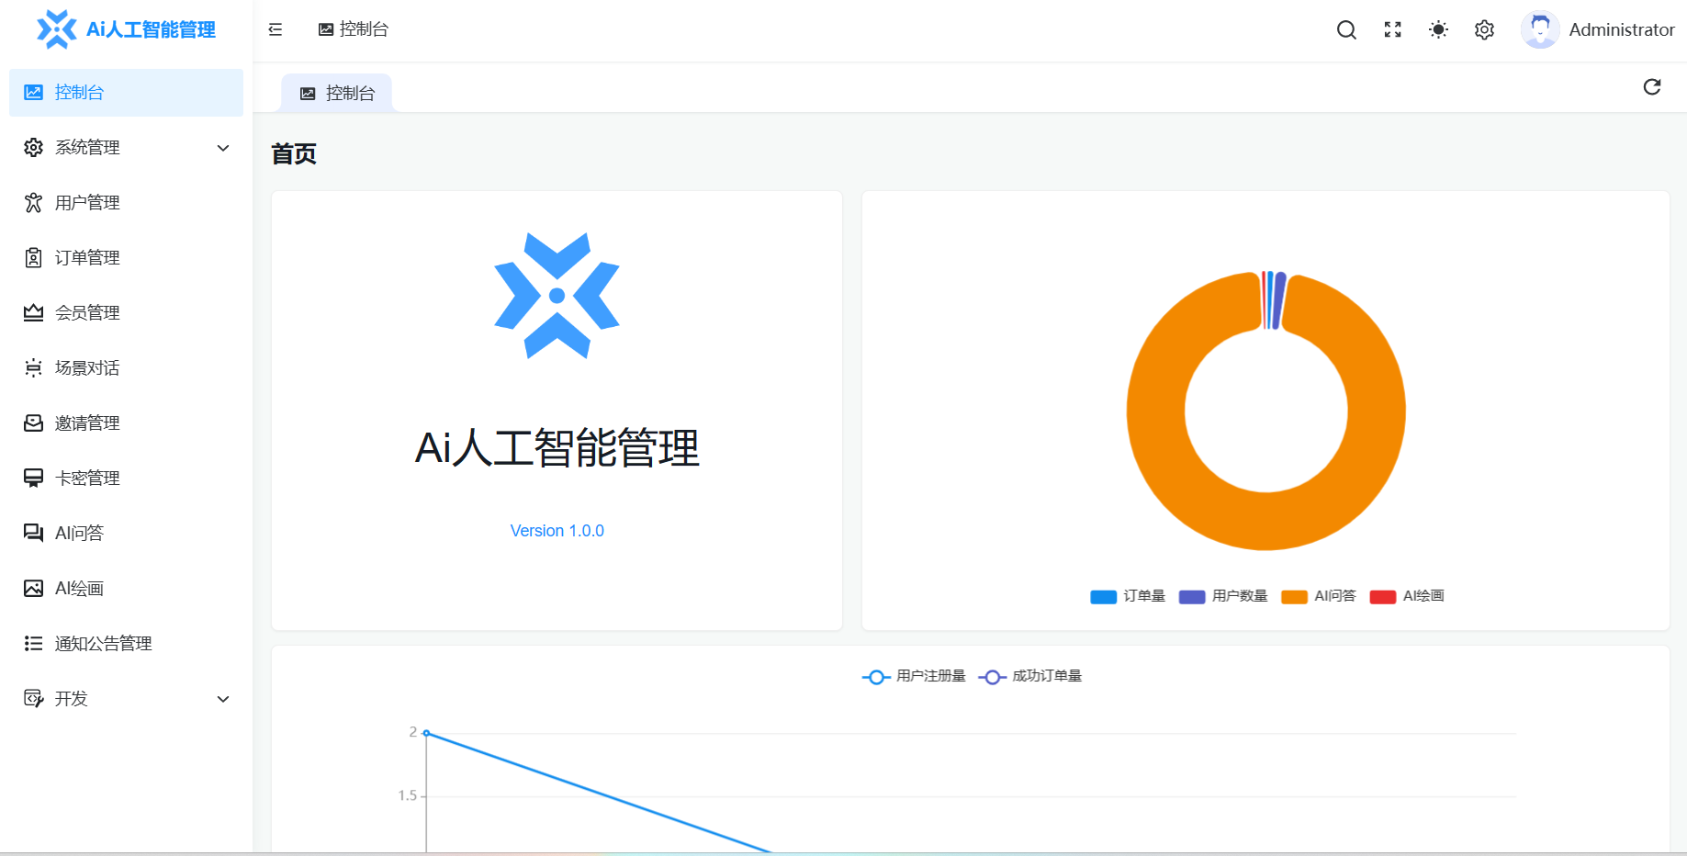Navigate to 场景对话
Screen dimensions: 1687x856
coord(86,367)
